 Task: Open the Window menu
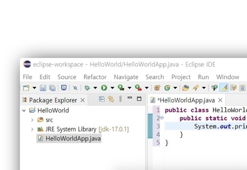[x=227, y=77]
